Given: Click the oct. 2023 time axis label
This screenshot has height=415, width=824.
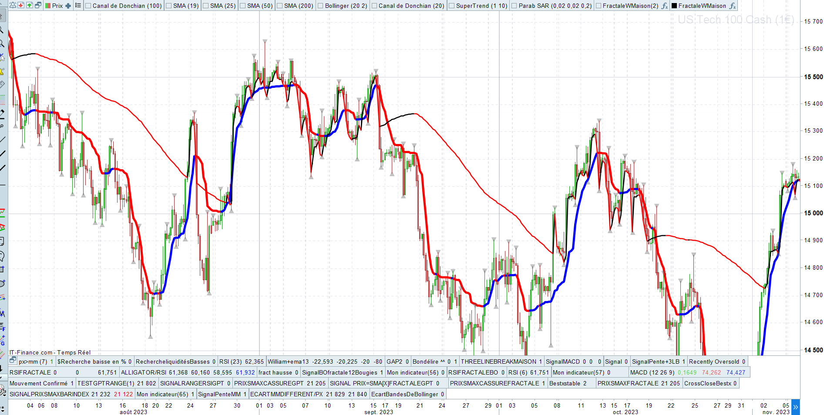Looking at the screenshot, I should pyautogui.click(x=626, y=412).
